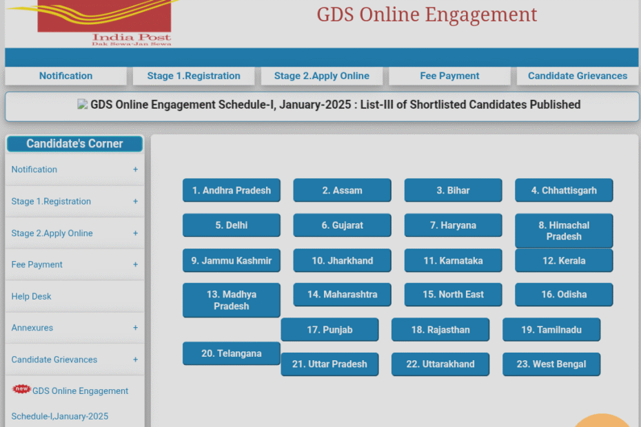Click 7. Haryana
Screen dimensions: 641x427
click(453, 225)
